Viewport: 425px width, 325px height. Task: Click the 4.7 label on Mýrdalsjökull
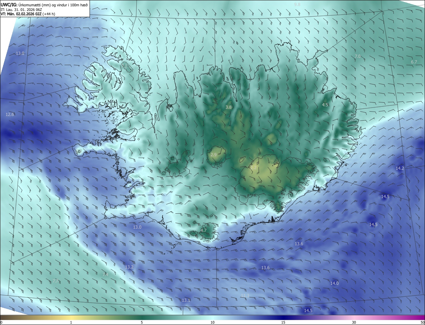coord(204,230)
